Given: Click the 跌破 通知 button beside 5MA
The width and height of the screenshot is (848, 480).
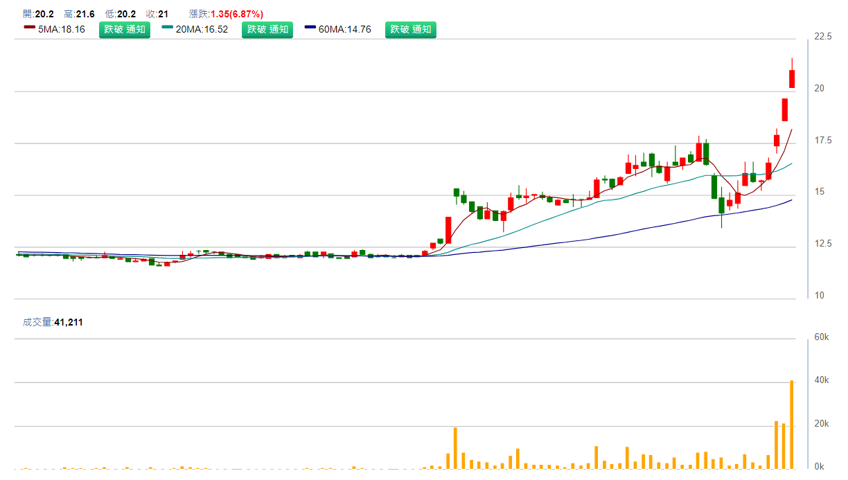Looking at the screenshot, I should pyautogui.click(x=125, y=29).
